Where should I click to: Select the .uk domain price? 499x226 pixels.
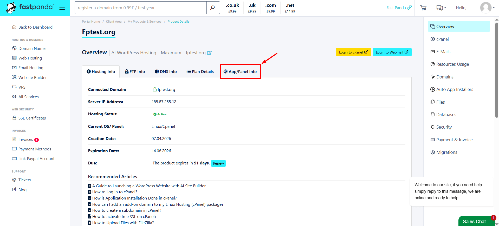pyautogui.click(x=252, y=8)
